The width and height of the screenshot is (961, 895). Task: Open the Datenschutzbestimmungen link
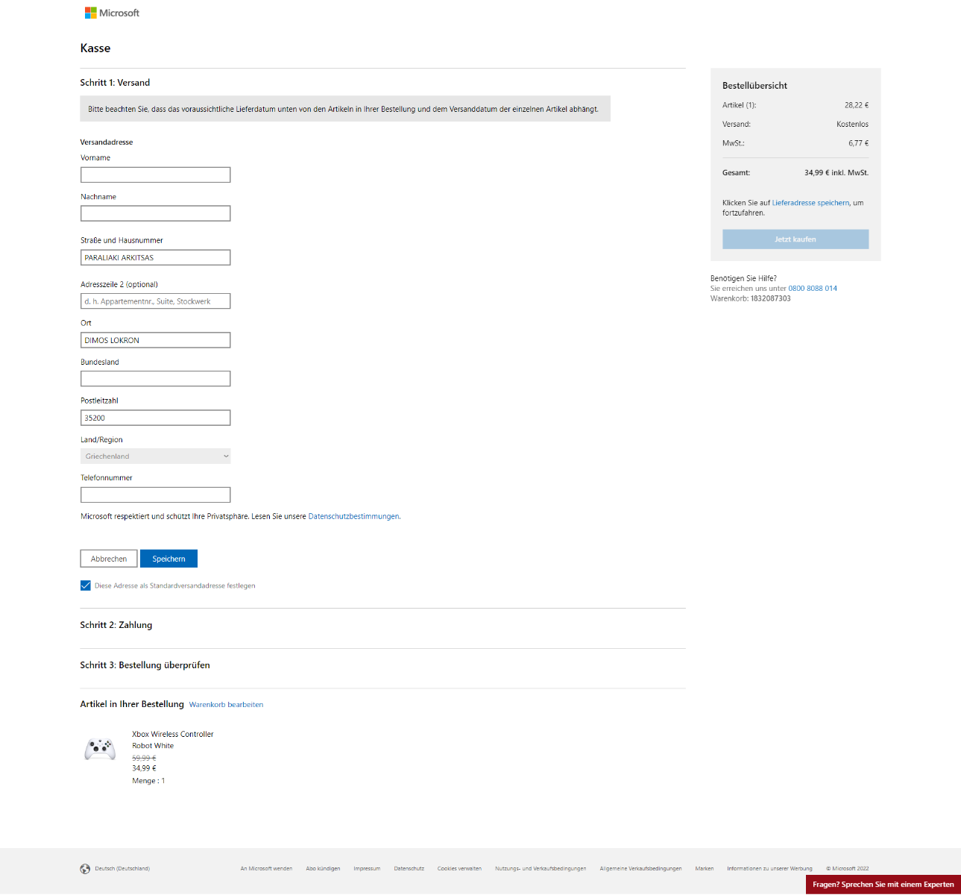point(354,516)
